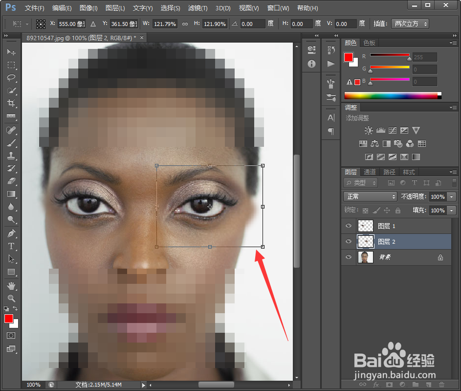
Task: Select the Zoom tool
Action: (x=11, y=299)
